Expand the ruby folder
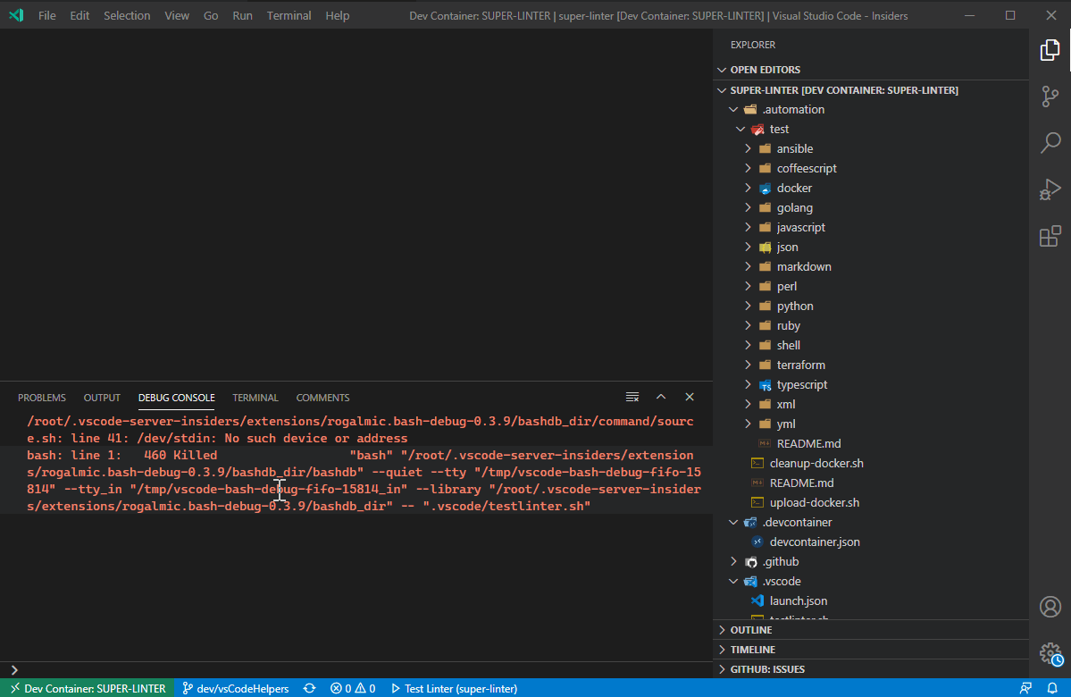Screen dimensions: 1071x697 (871, 326)
